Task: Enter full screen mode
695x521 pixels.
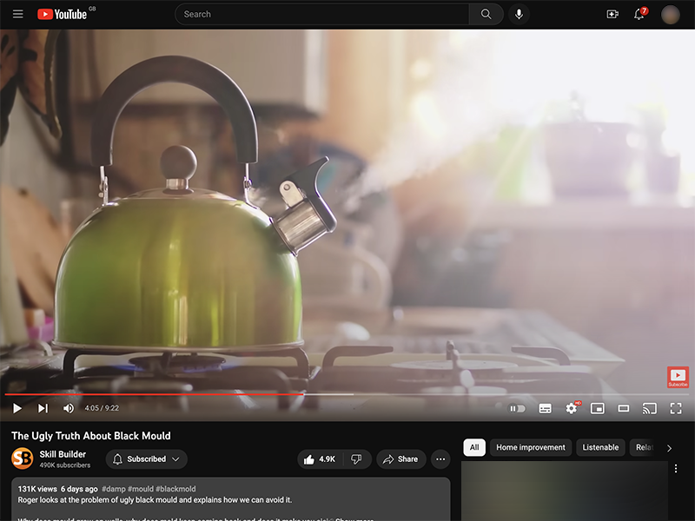Action: point(676,408)
